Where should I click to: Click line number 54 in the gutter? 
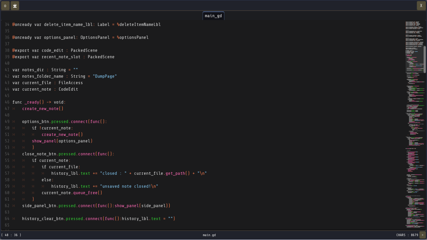pyautogui.click(x=7, y=154)
